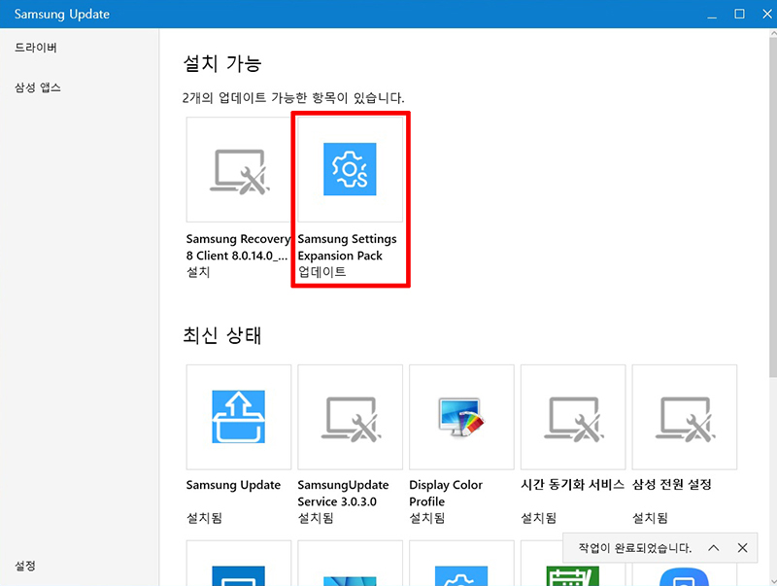Click the Samsung Settings Expansion Pack name

click(347, 248)
